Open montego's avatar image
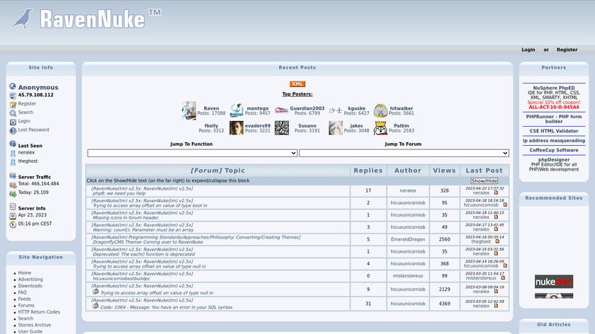Screen dimensions: 595x334 237,110
